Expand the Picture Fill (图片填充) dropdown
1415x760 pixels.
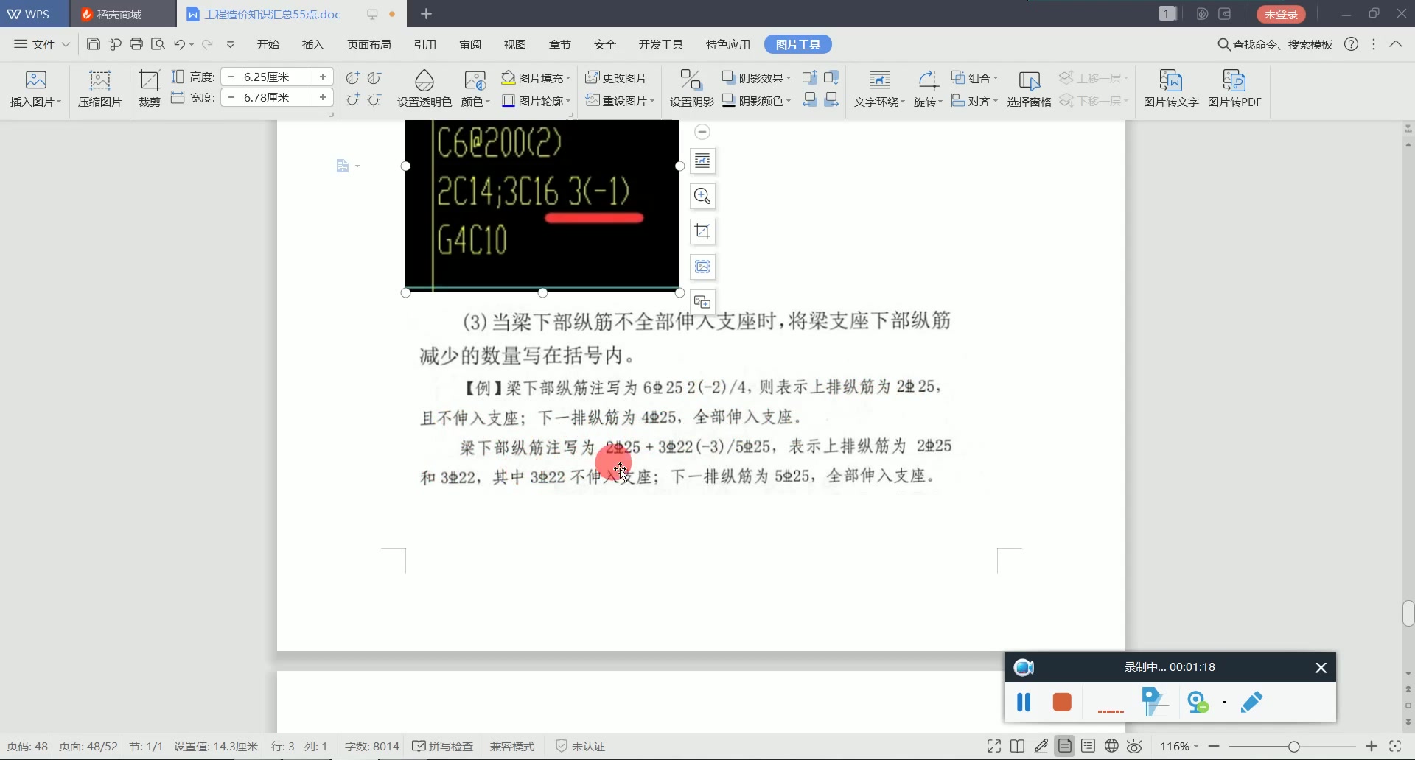[568, 78]
